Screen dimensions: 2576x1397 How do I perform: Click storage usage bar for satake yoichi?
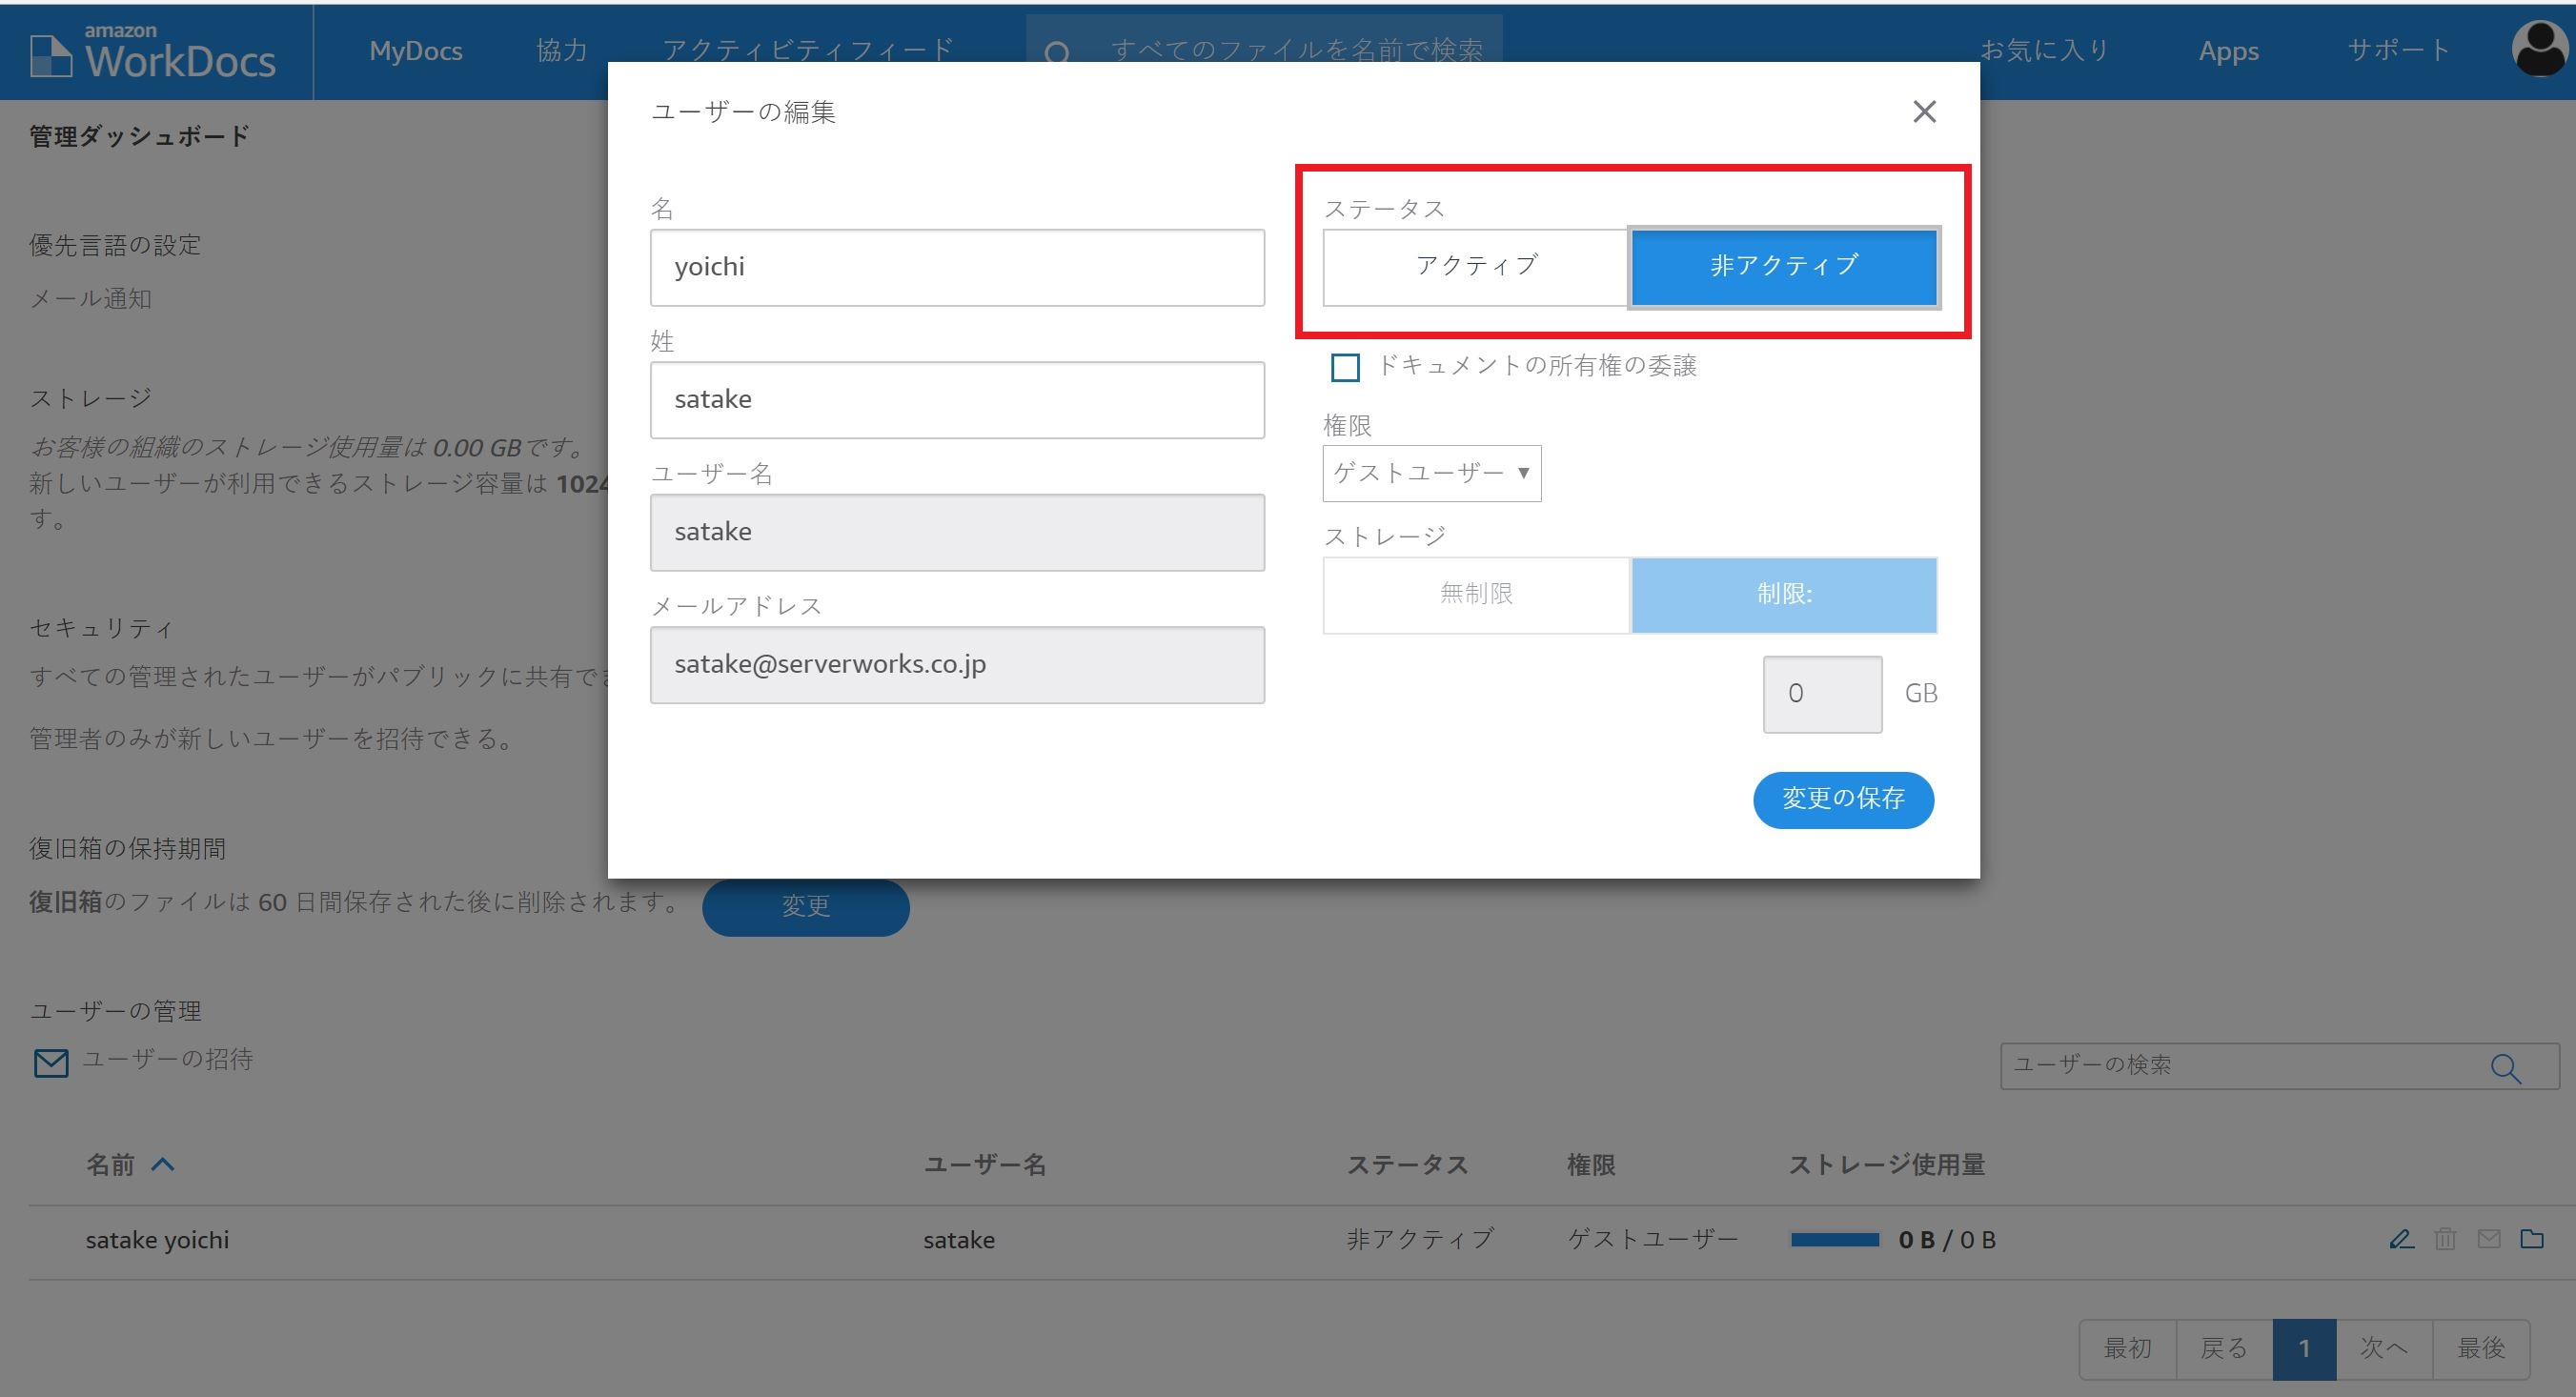click(x=1835, y=1239)
